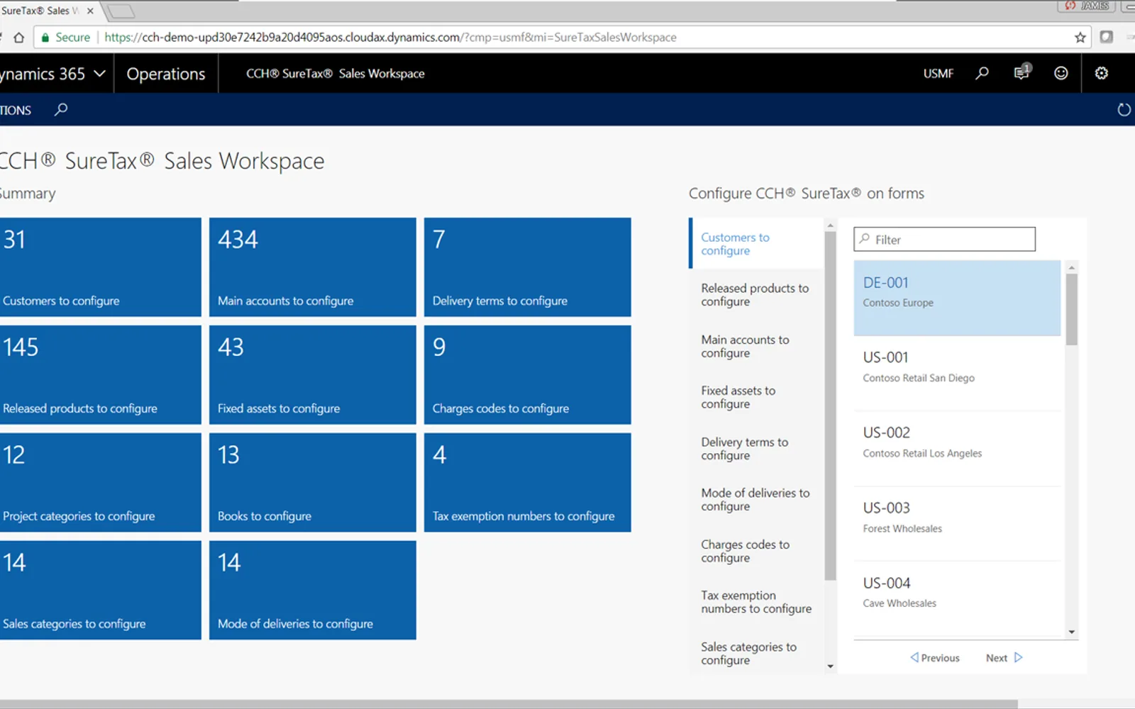Open the 9 Charges codes tile
This screenshot has width=1135, height=709.
[x=527, y=375]
